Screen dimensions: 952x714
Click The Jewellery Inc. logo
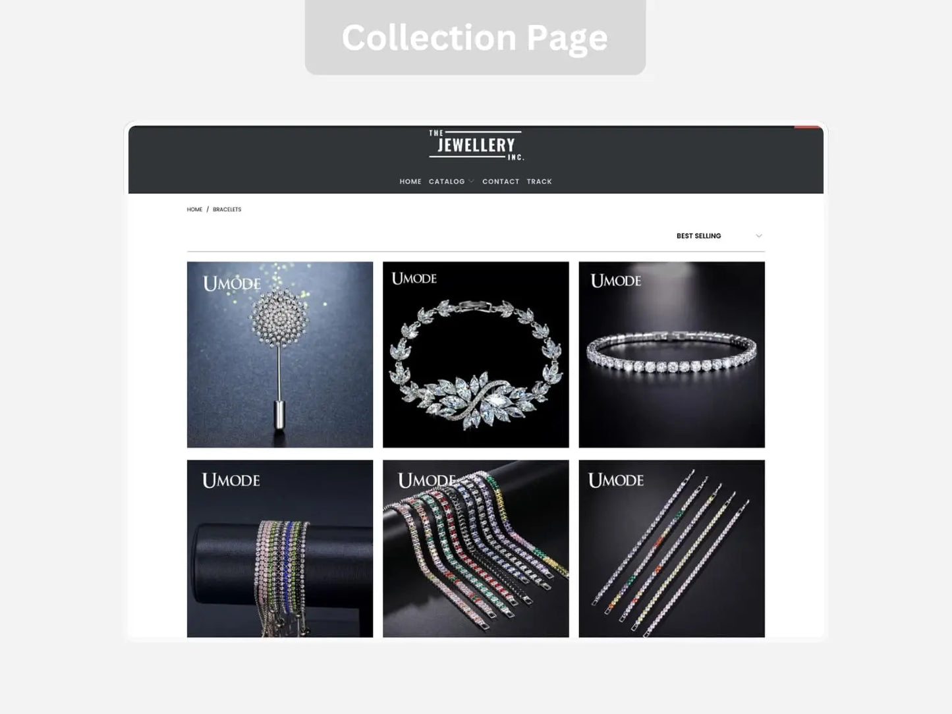pyautogui.click(x=476, y=145)
